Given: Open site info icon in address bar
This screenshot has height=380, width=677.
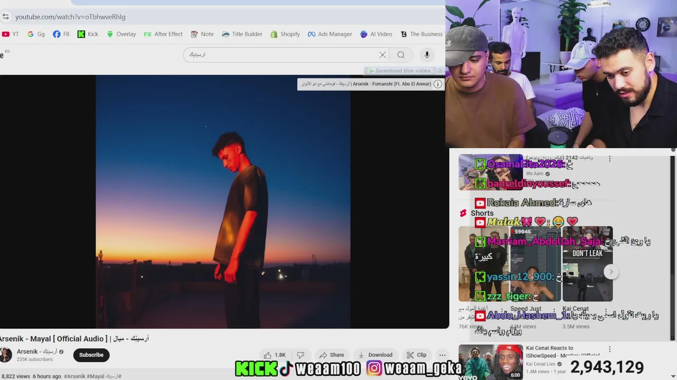Looking at the screenshot, I should point(6,17).
